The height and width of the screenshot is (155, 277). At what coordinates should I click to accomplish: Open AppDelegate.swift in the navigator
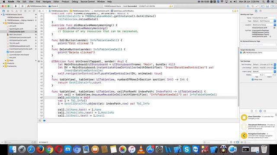click(16, 29)
